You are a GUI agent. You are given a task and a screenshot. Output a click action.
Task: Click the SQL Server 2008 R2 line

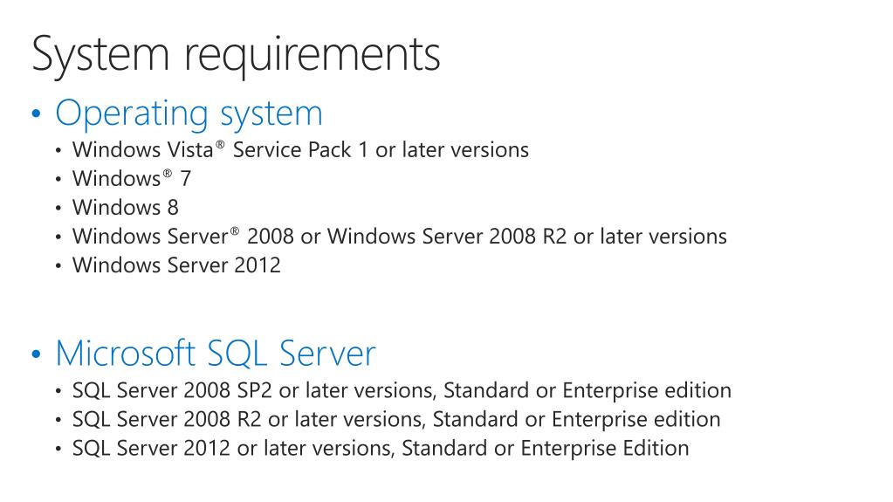pyautogui.click(x=396, y=419)
